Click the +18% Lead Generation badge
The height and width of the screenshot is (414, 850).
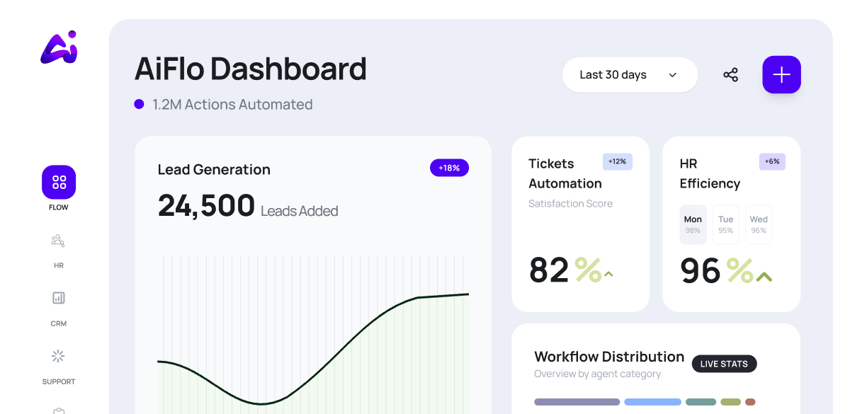coord(449,168)
